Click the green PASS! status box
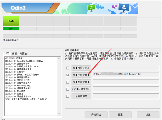 11,21
